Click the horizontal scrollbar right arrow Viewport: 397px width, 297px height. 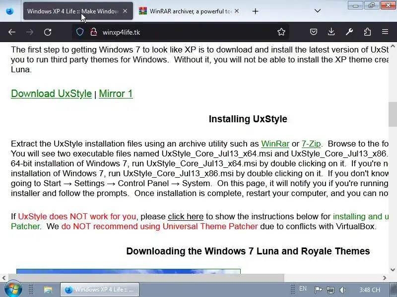(385, 278)
